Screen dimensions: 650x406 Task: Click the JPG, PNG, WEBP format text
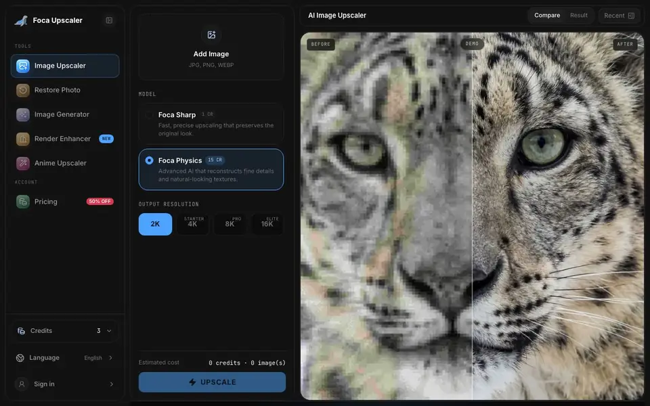click(x=211, y=65)
